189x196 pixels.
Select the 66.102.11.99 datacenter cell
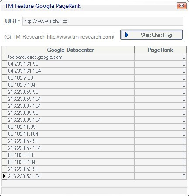coord(71,127)
